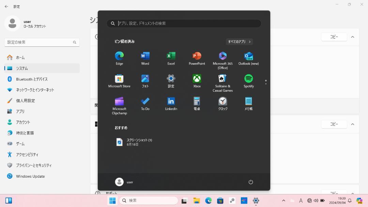368x207 pixels.
Task: Select ホーム in the Settings sidebar
Action: [42, 58]
